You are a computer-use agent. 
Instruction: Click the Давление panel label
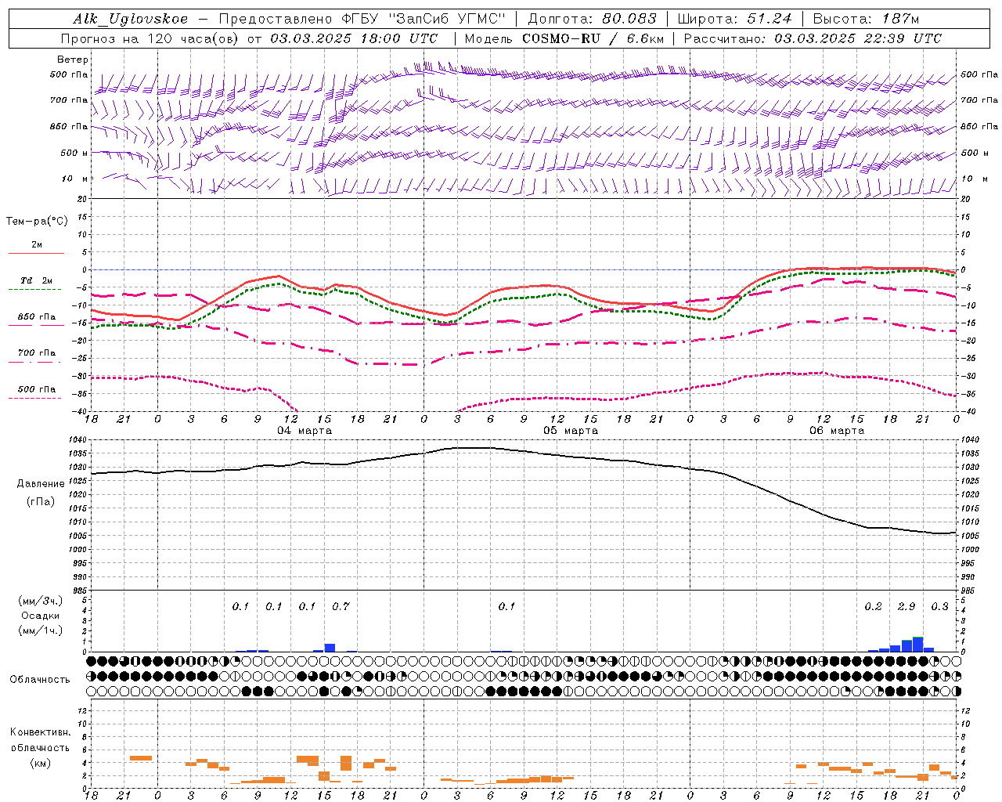[x=41, y=483]
